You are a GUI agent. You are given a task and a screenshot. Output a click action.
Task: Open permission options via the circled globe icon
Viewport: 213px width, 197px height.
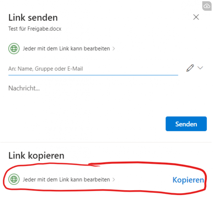click(14, 179)
